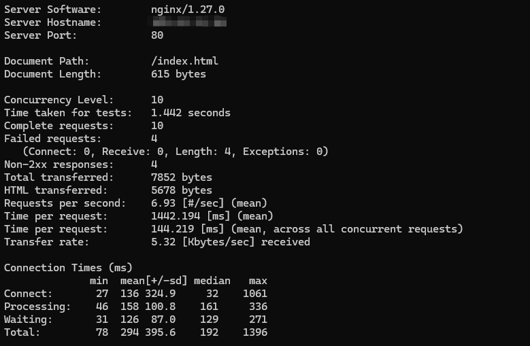Click the 5678 bytes HTML transferred
This screenshot has height=346, width=530.
click(x=182, y=190)
